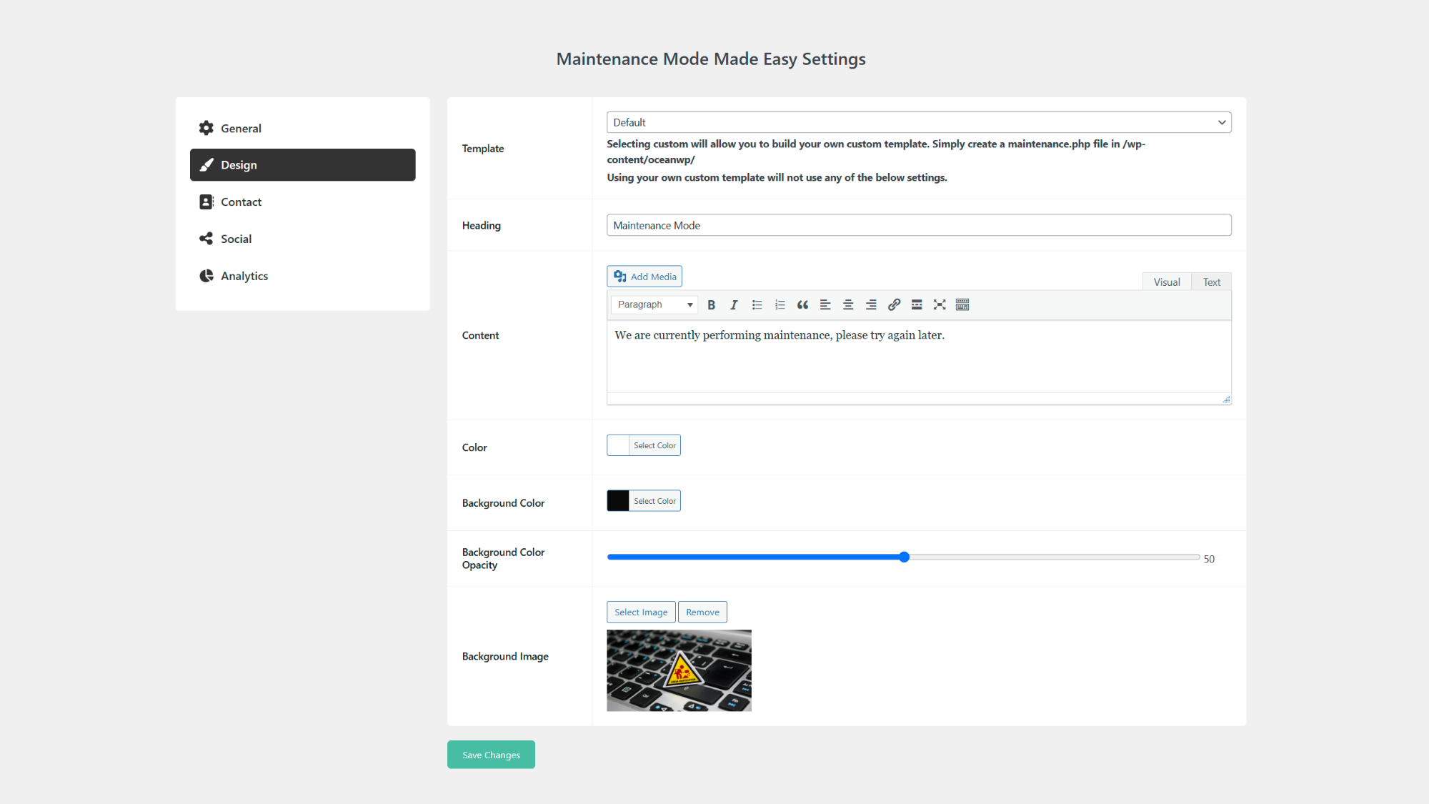Click inside the content editor text area
This screenshot has height=804, width=1429.
919,356
